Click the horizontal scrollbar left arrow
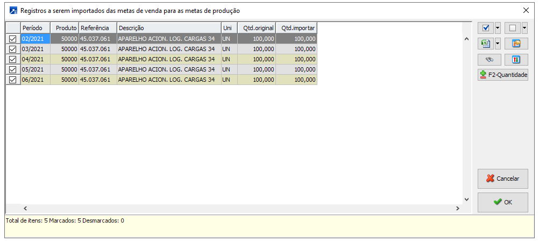 click(25, 208)
